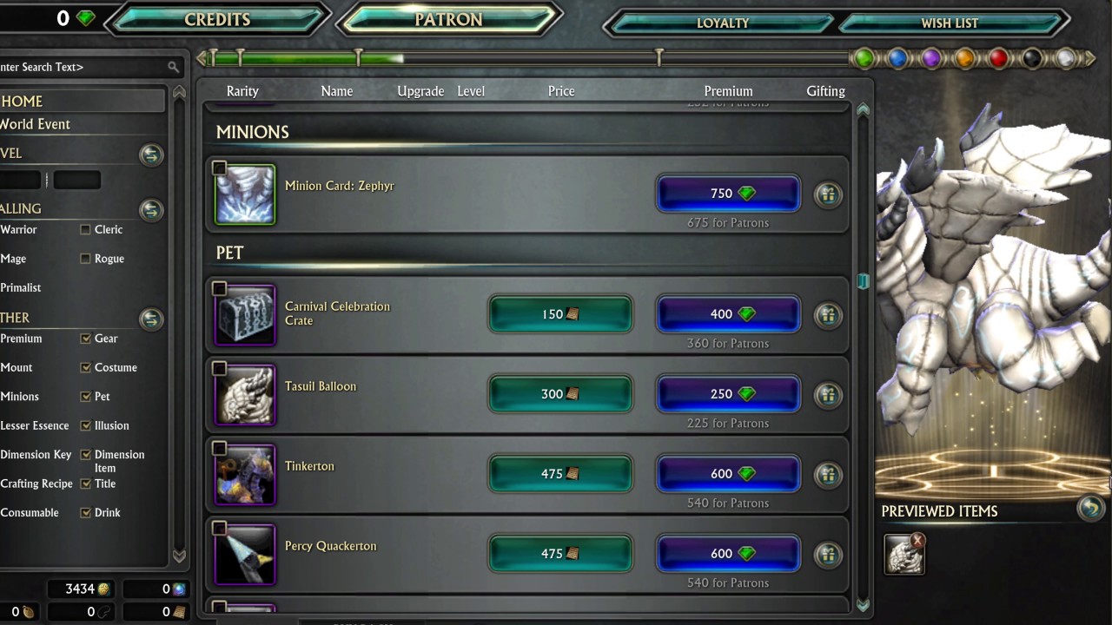Screen dimensions: 1112x625
Task: Click the store list down chevron
Action: tap(863, 604)
